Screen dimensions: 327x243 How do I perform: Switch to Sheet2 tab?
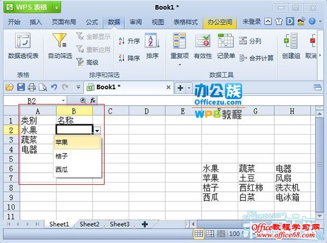[x=89, y=224]
